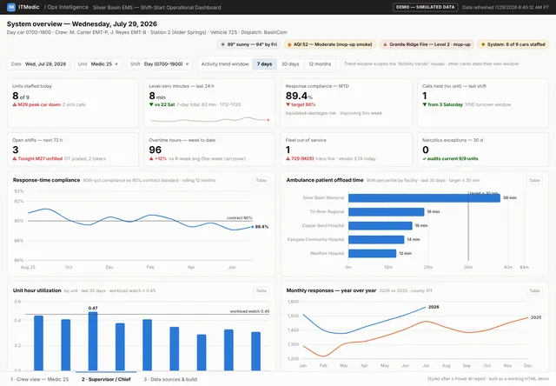
Task: Click the Fleet out of service card title
Action: pos(306,140)
